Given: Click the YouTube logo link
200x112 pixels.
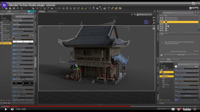Looking at the screenshot, I should (x=187, y=109).
